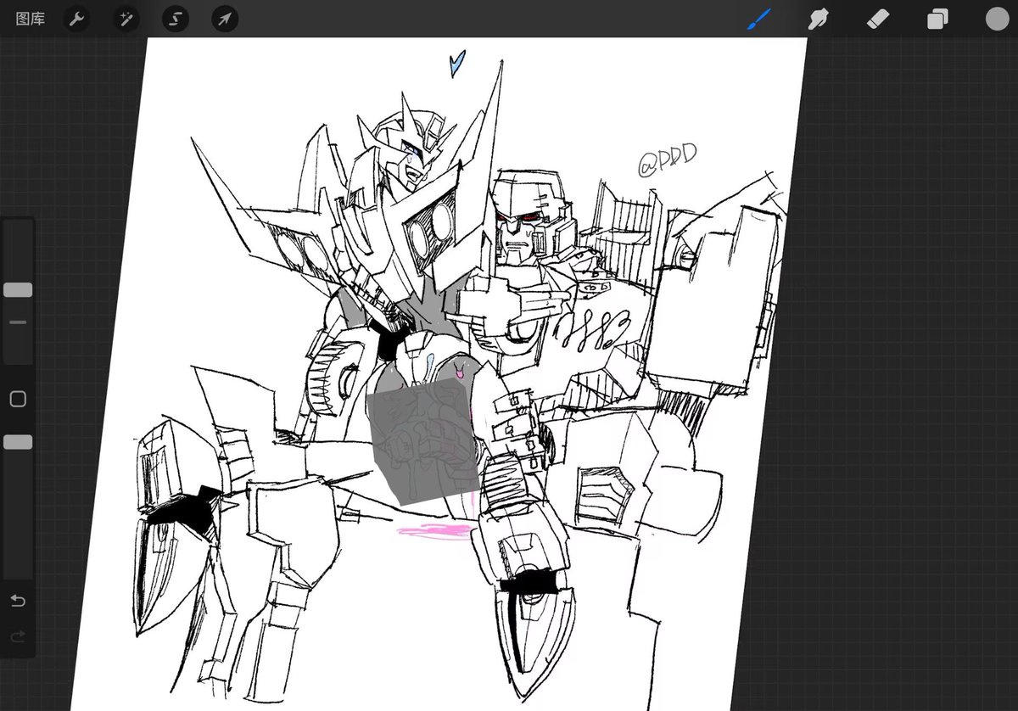Open the color picker circle
Viewport: 1018px width, 711px height.
(x=997, y=19)
